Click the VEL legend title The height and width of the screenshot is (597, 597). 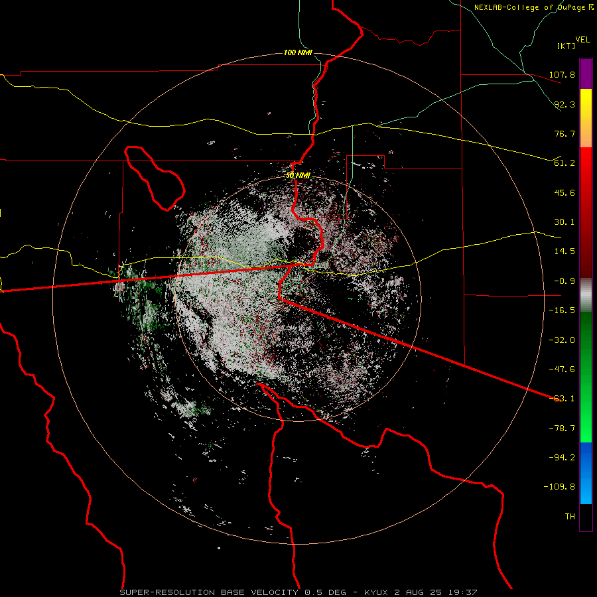tap(582, 40)
